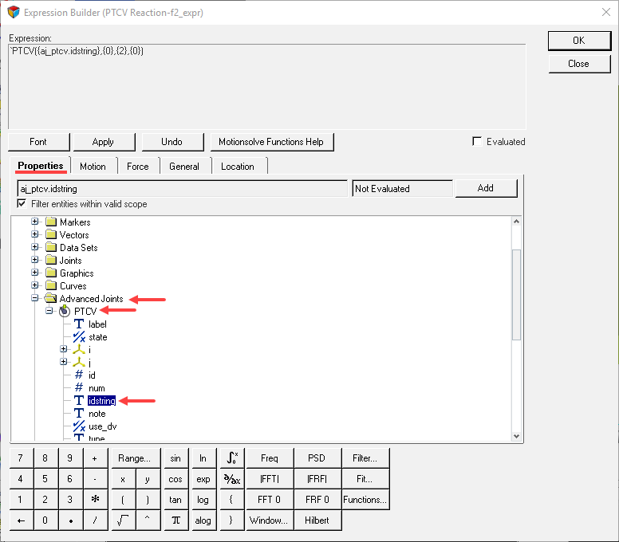
Task: Click the integral symbol button
Action: pos(231,458)
